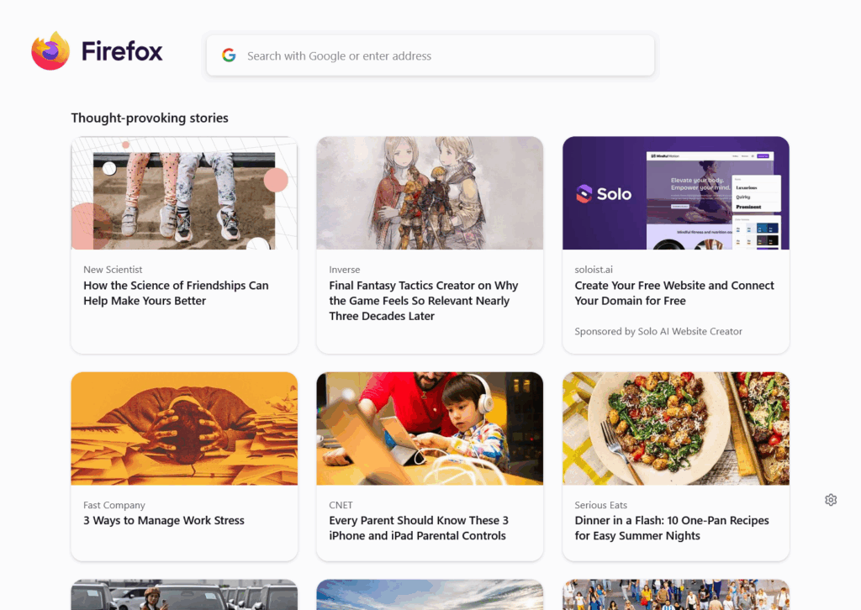Viewport: 861px width, 610px height.
Task: Click the CNET source label
Action: (x=341, y=505)
